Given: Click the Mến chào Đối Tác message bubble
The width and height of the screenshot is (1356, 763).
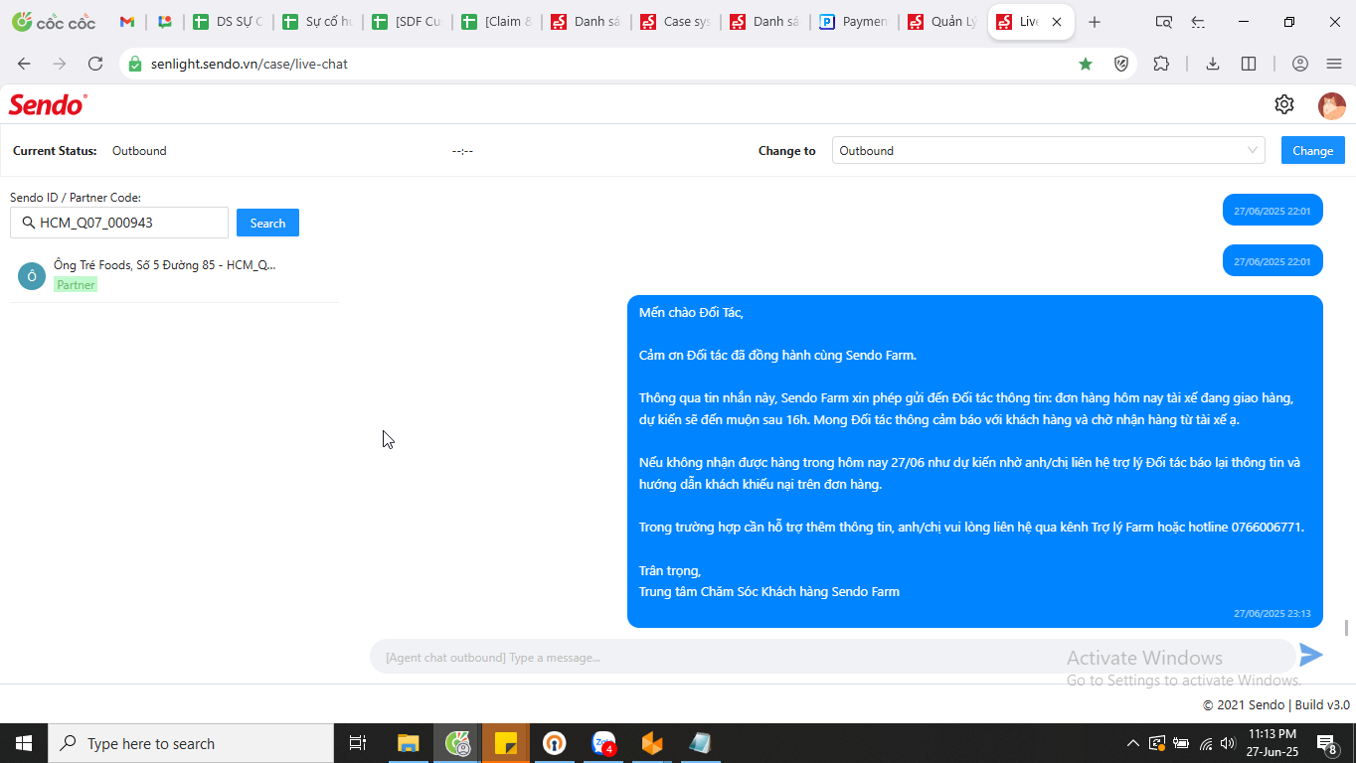Looking at the screenshot, I should 975,461.
